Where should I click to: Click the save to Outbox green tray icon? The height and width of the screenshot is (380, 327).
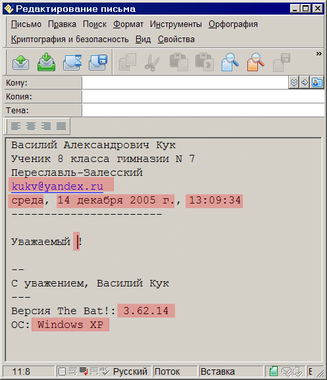click(x=47, y=63)
